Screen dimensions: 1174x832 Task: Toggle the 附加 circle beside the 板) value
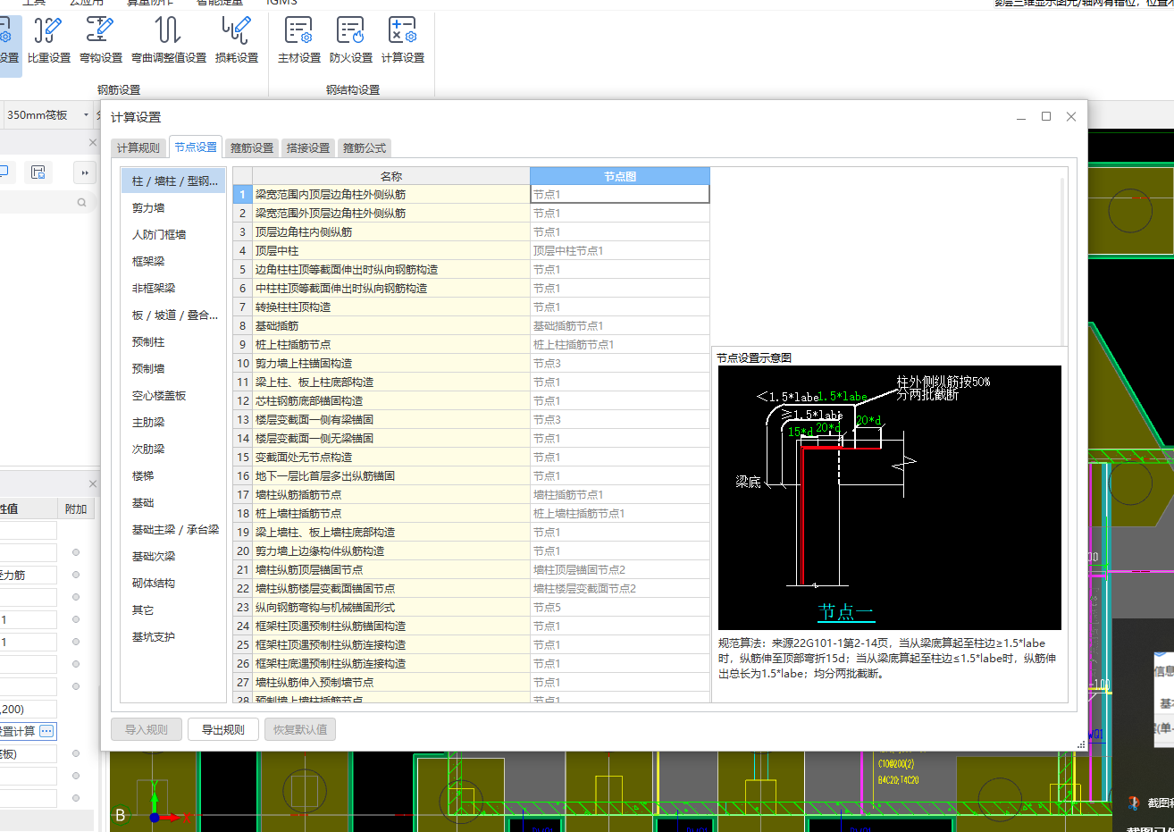pyautogui.click(x=76, y=753)
